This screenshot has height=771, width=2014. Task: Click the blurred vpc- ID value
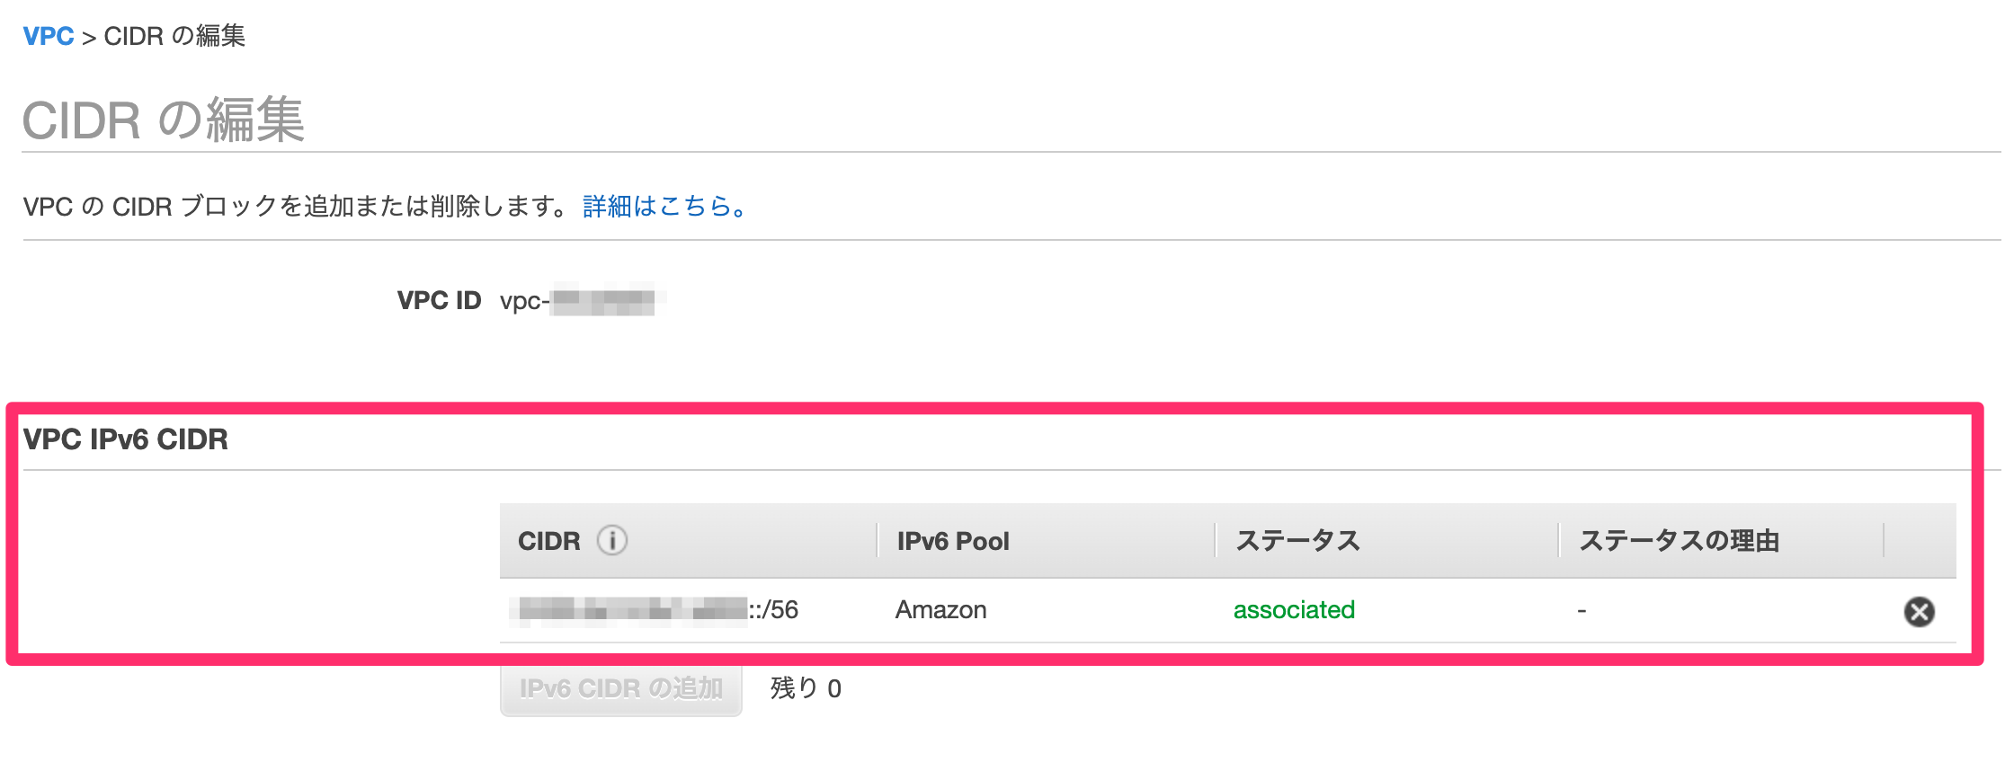click(x=583, y=300)
